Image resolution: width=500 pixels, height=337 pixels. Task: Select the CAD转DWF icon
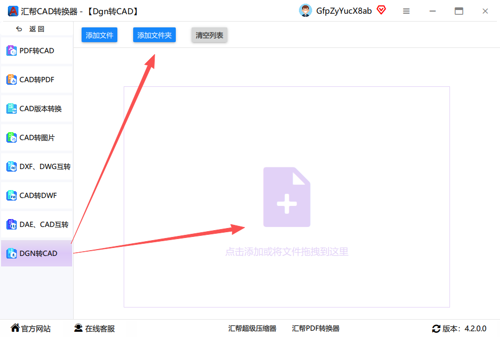click(x=12, y=195)
